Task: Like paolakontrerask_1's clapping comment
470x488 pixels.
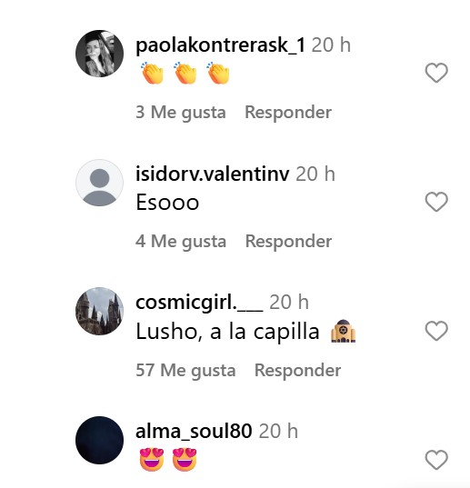Action: tap(436, 73)
